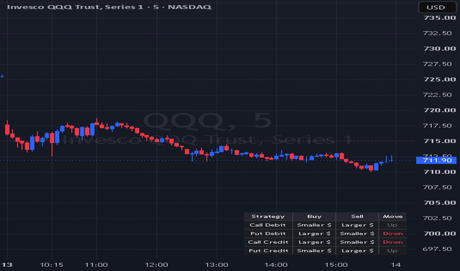Click the 702.50 price axis label
The width and height of the screenshot is (460, 271).
point(437,218)
